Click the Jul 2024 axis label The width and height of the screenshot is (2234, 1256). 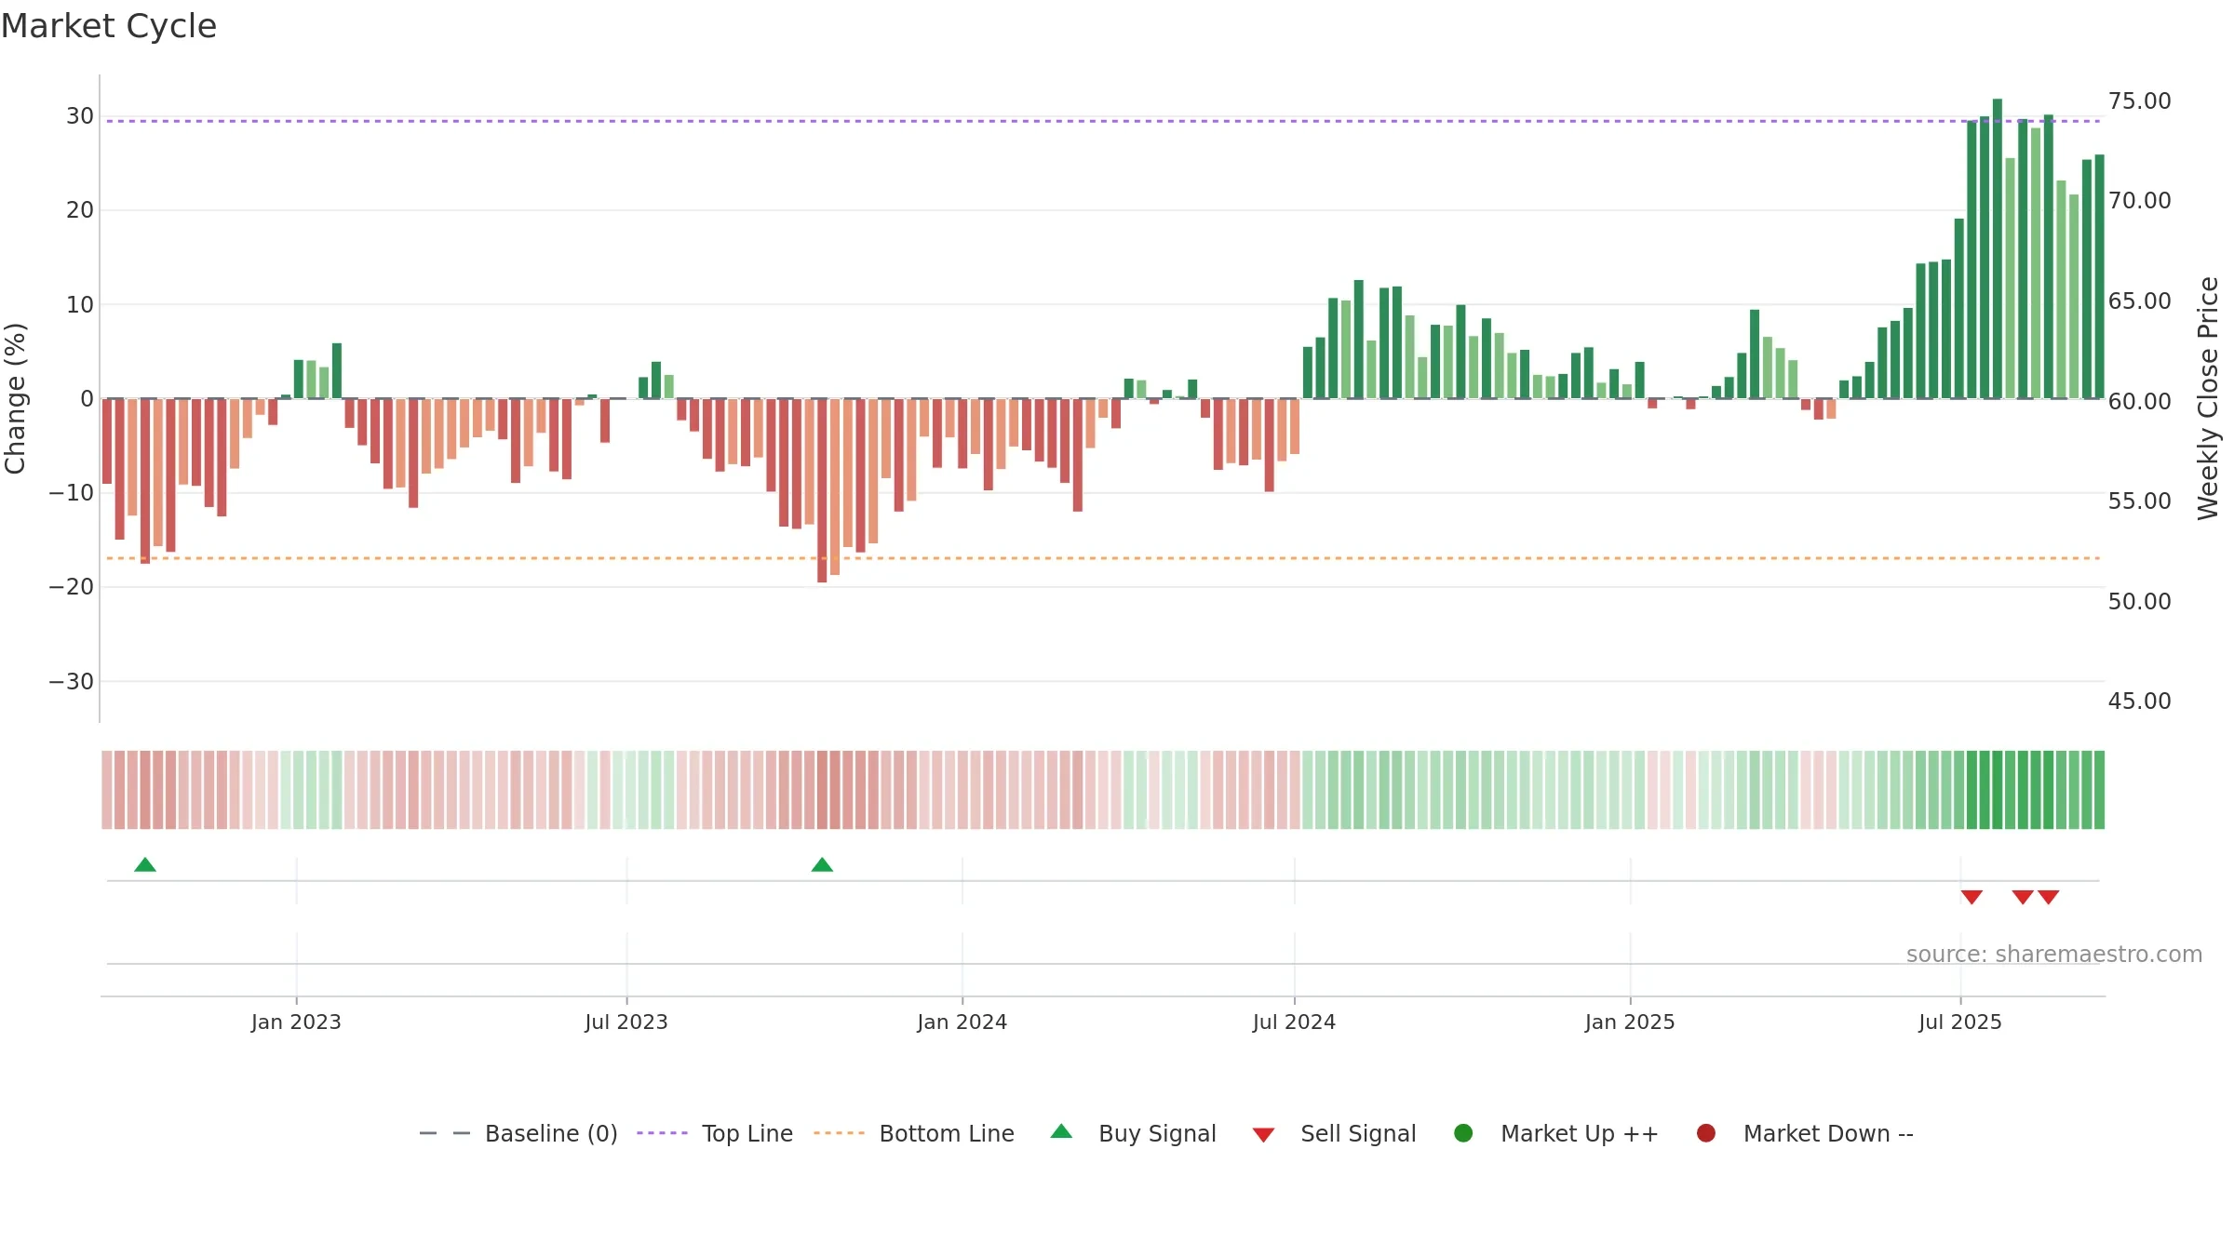pyautogui.click(x=1294, y=1022)
